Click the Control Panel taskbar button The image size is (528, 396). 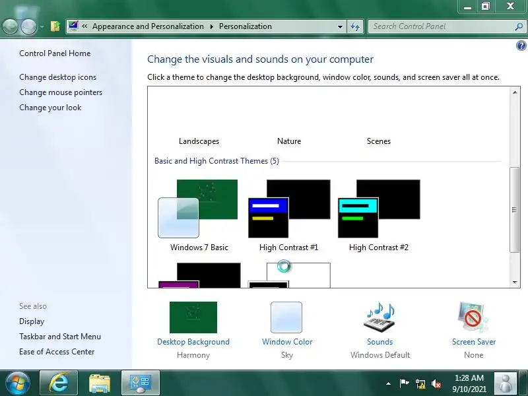(141, 383)
